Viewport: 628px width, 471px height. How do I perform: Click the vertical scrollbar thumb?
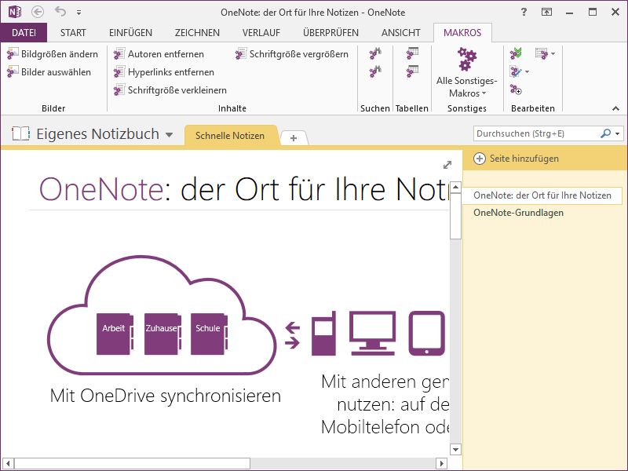point(455,217)
